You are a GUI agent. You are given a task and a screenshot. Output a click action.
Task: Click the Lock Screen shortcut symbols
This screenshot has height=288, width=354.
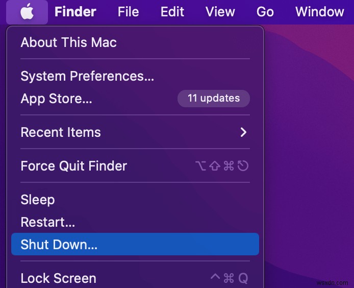230,278
